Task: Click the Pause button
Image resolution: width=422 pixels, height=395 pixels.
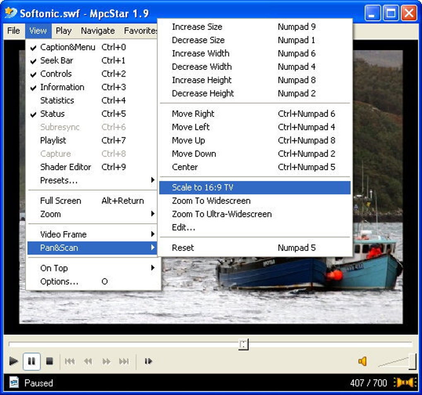Action: pos(31,361)
